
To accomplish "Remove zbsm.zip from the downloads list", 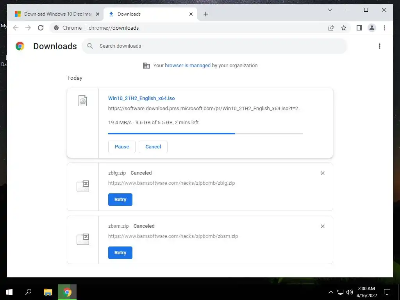I will [322, 226].
